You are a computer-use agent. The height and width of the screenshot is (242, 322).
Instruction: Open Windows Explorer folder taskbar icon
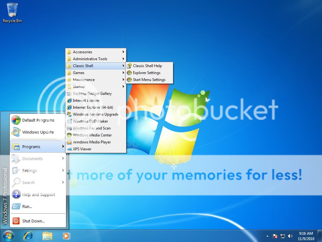pyautogui.click(x=47, y=236)
